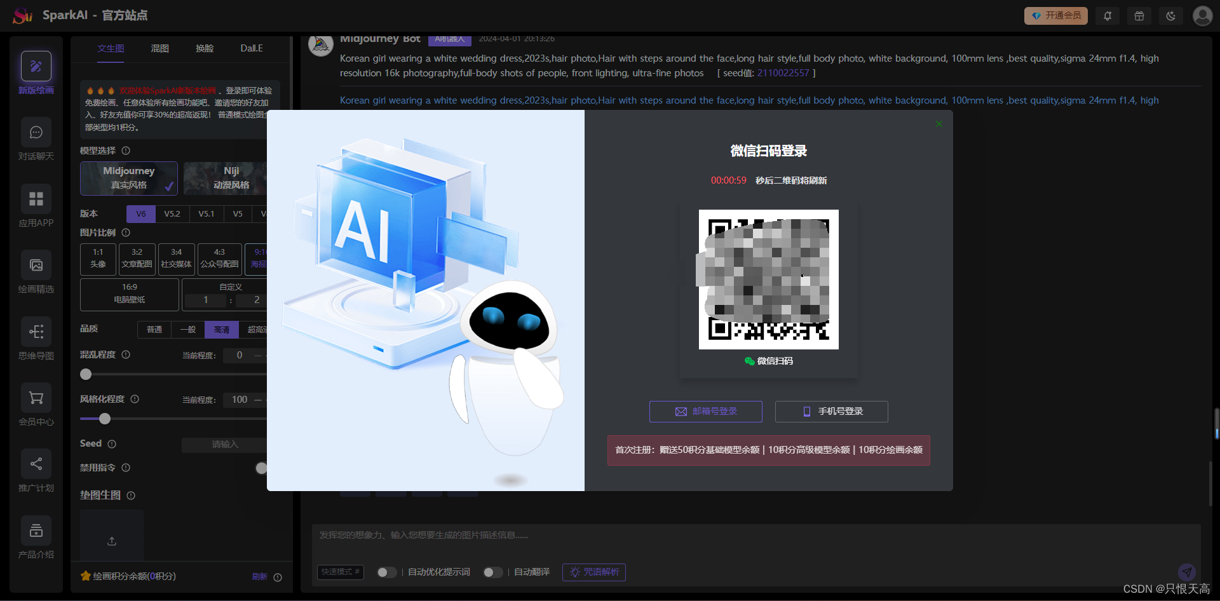Click the Seed 请输入 input field
Viewport: 1220px width, 601px height.
224,445
